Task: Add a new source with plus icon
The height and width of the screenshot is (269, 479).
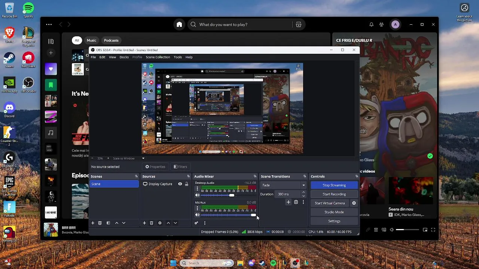Action: point(144,223)
